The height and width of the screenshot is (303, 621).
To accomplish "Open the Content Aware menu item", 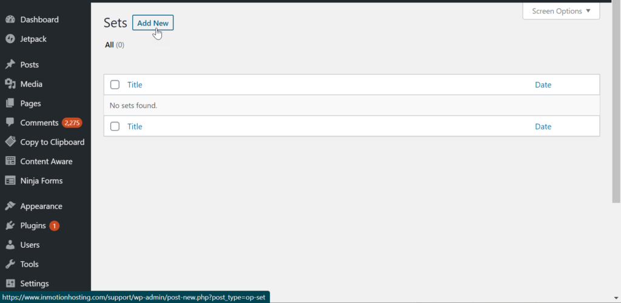I will [45, 162].
